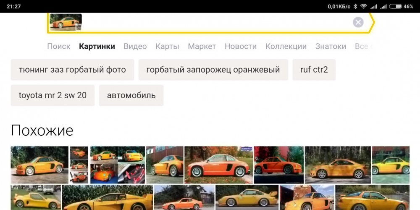Tap suggestion горбатый запорожец оранжевый

(x=213, y=70)
